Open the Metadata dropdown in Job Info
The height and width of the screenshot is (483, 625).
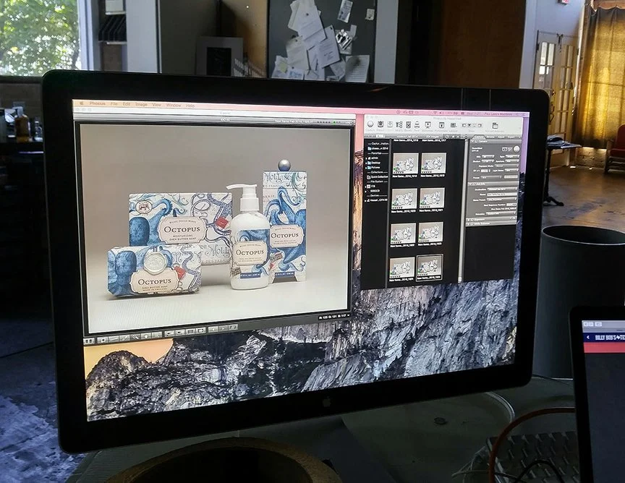pyautogui.click(x=501, y=213)
